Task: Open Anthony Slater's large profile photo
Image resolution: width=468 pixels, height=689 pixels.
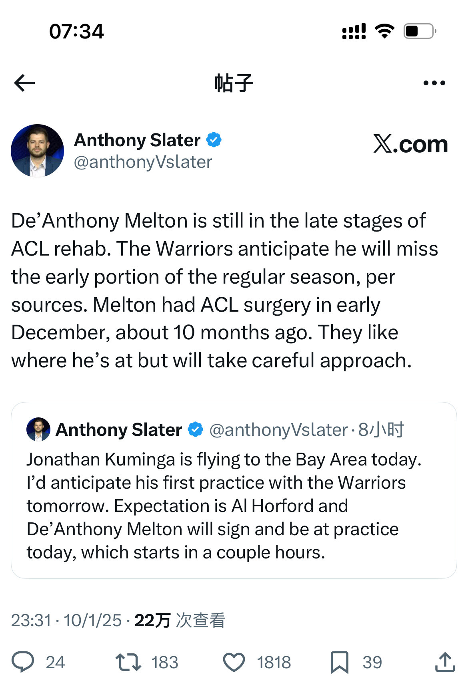Action: [37, 151]
